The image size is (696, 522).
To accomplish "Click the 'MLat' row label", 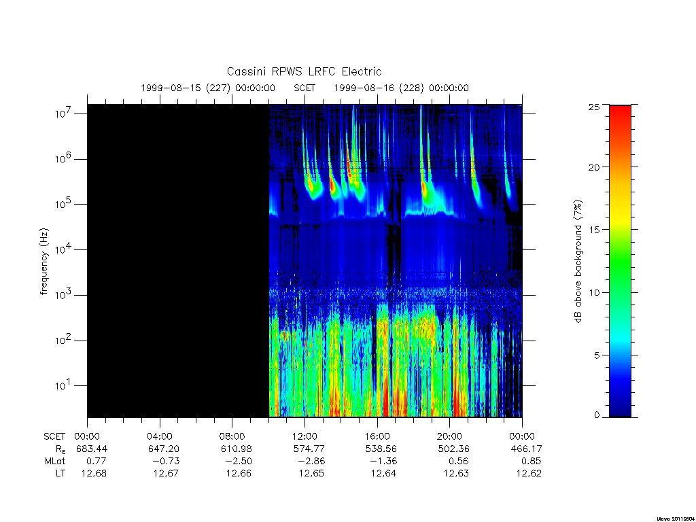I will (56, 462).
